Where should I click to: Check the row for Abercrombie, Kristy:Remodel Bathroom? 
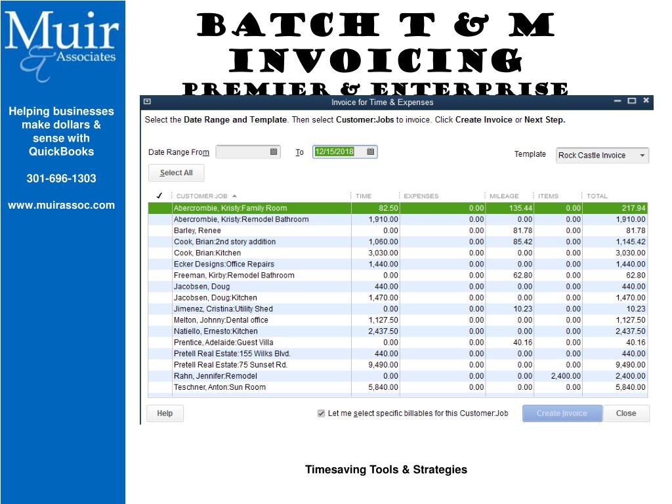point(160,219)
